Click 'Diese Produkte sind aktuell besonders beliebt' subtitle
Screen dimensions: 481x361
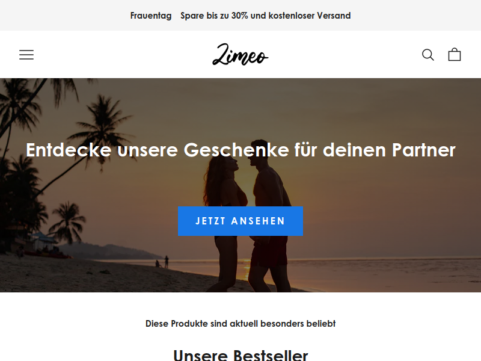tap(240, 324)
